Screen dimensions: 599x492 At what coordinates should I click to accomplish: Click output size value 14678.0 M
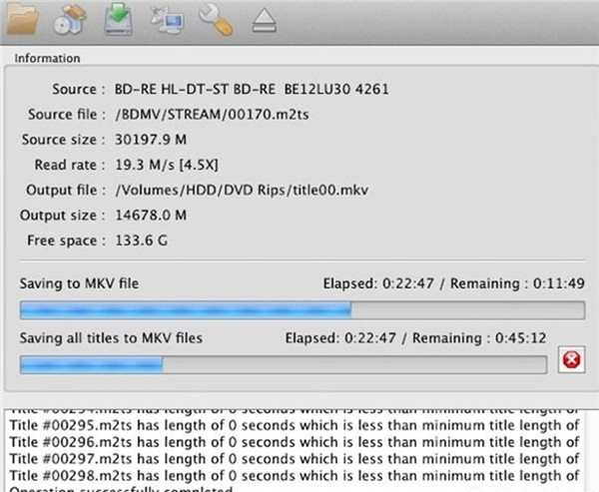tap(151, 216)
